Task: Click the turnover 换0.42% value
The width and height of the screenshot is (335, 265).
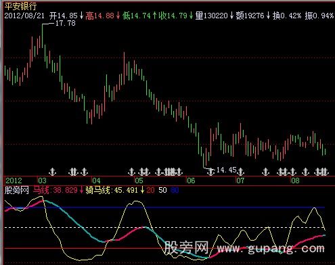Action: 287,16
